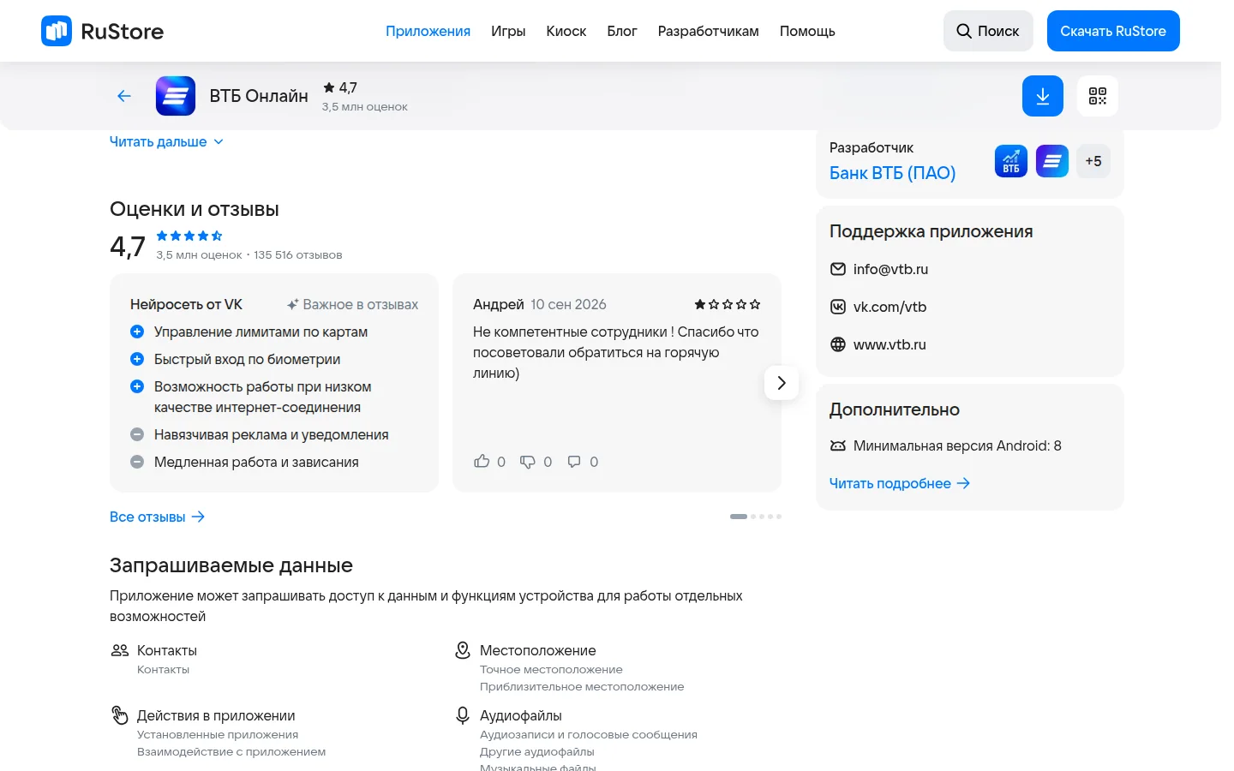The height and width of the screenshot is (771, 1234).
Task: Click the Аудиофайлы microphone icon
Action: 463,715
